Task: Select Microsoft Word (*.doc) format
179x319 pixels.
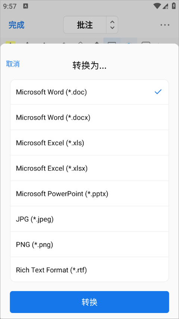Action: (x=89, y=92)
